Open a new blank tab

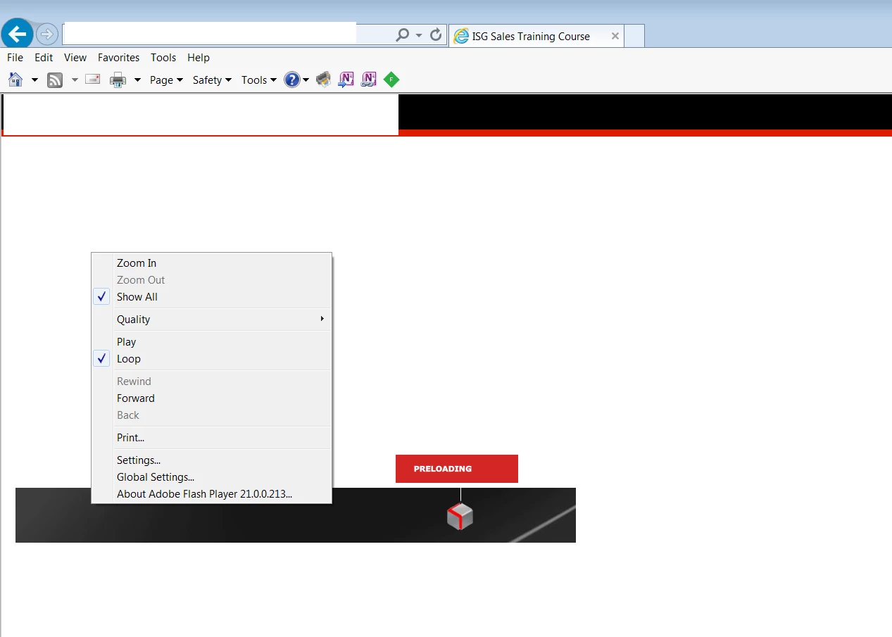tap(634, 37)
